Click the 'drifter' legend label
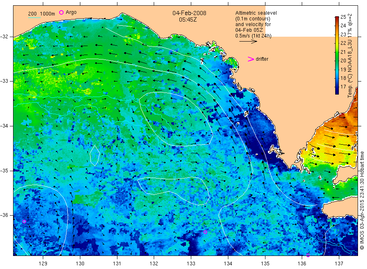 [262, 59]
